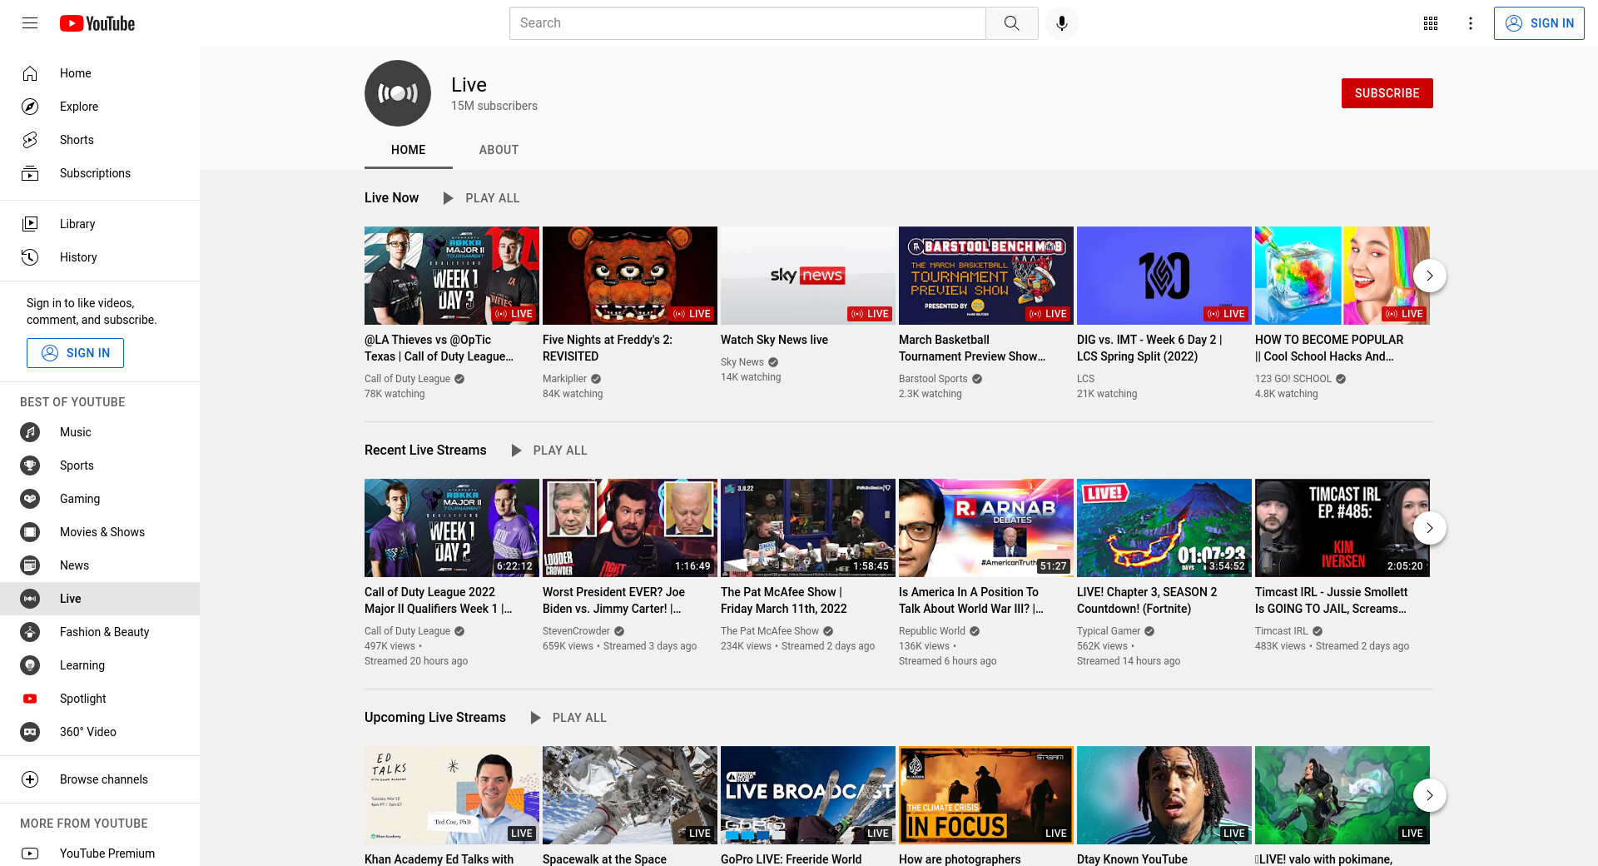Open Gaming from Best of YouTube
Screen dimensions: 1598x866
pos(100,499)
